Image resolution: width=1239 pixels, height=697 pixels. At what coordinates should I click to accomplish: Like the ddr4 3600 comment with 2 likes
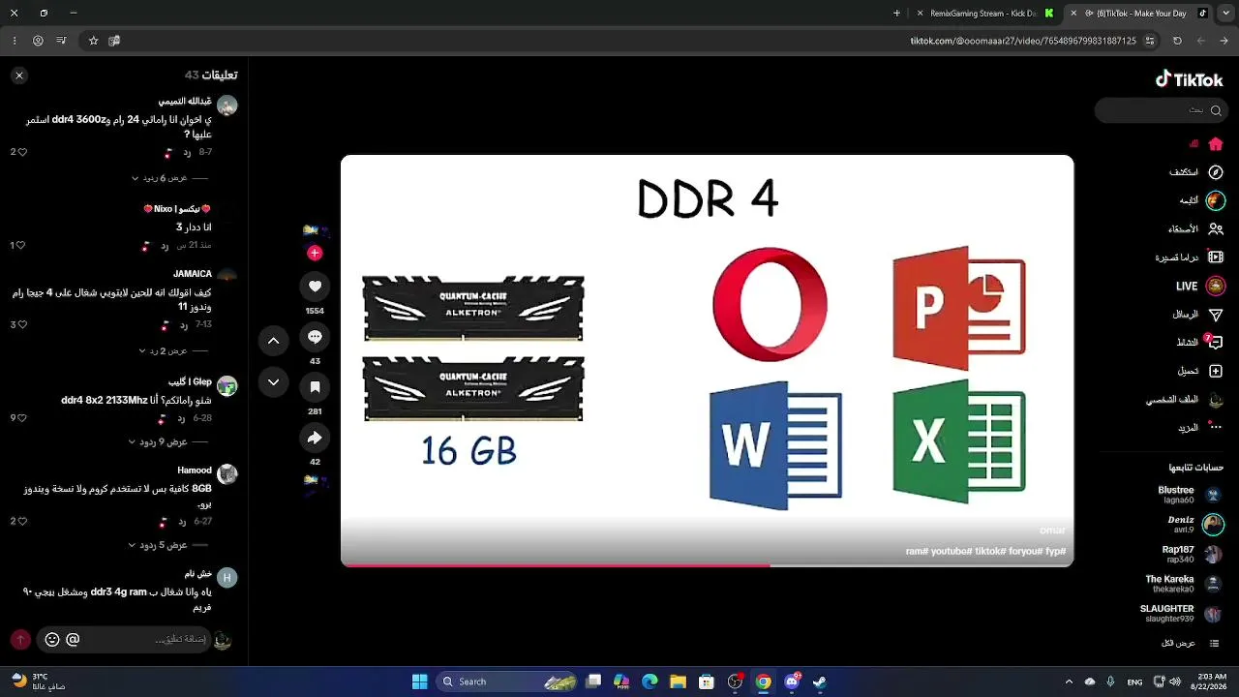coord(22,152)
